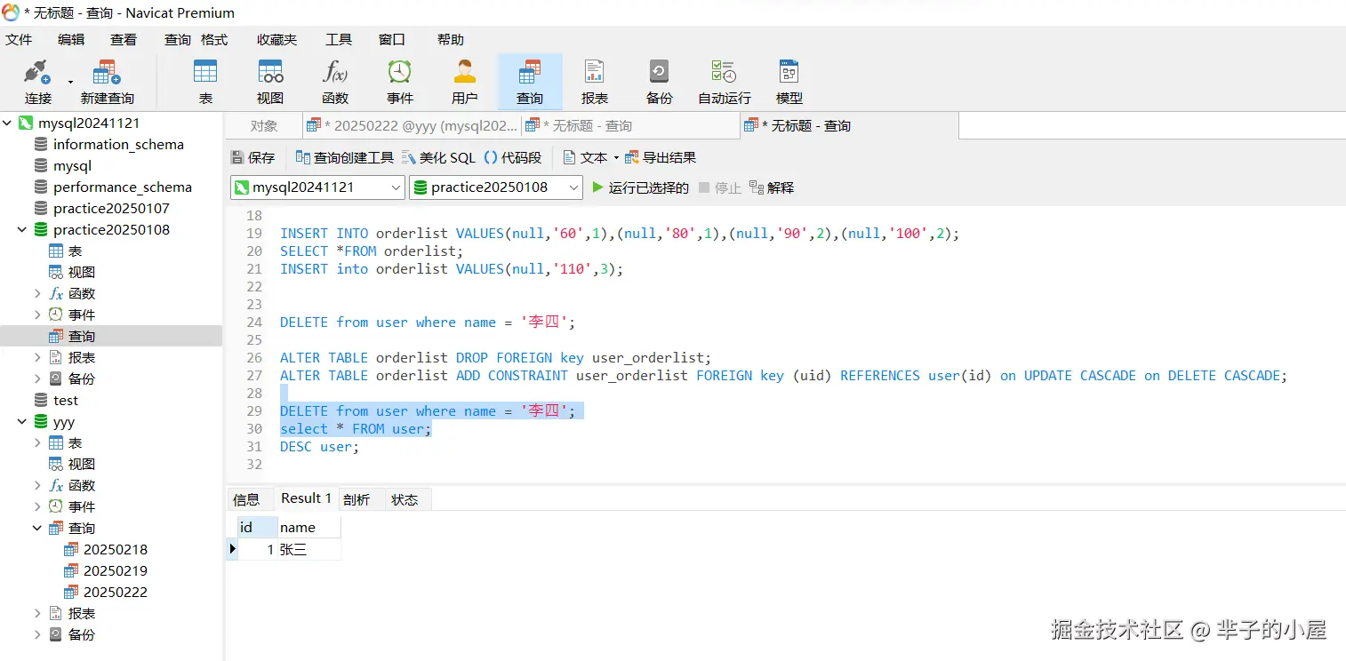Image resolution: width=1346 pixels, height=661 pixels.
Task: Open the 视图 view toolbar icon
Action: click(270, 82)
